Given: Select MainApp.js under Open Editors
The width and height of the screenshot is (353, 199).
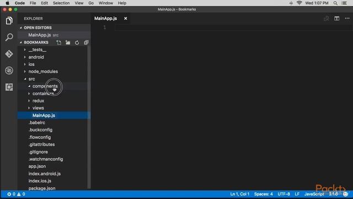Looking at the screenshot, I should (x=54, y=35).
